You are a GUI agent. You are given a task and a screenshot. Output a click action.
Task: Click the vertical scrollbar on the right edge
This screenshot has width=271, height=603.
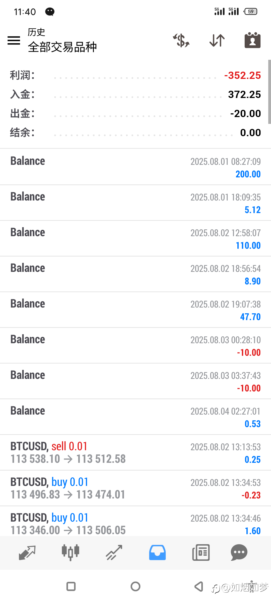[x=269, y=92]
